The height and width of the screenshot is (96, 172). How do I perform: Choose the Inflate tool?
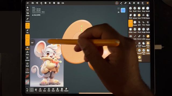[x=130, y=30]
